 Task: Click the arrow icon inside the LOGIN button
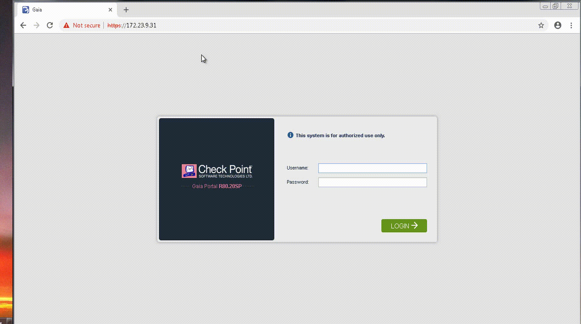pyautogui.click(x=415, y=226)
